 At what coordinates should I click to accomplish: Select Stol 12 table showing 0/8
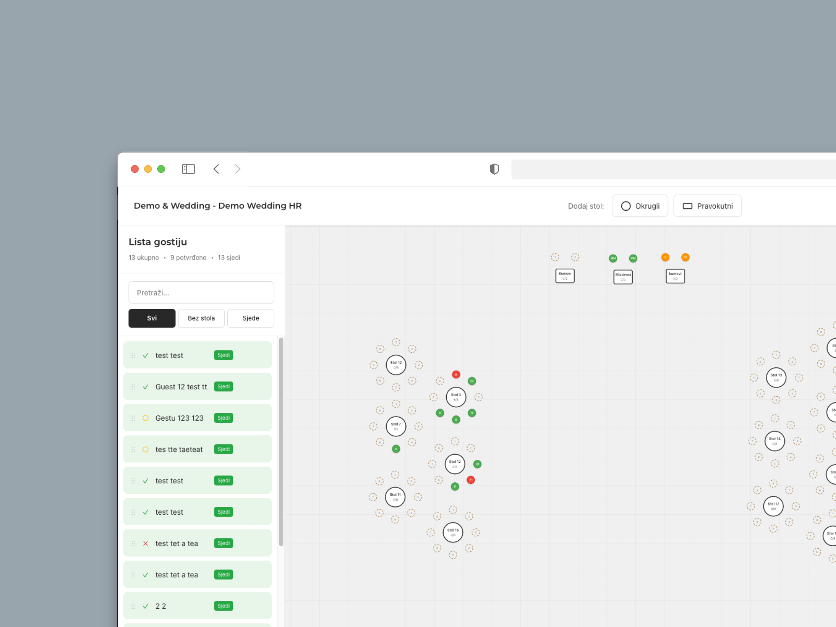pos(396,365)
